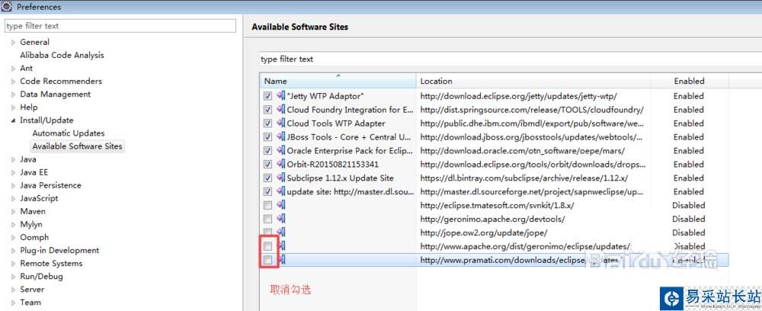Disable the Subclipse 1.12.x Update Site checkbox

[x=267, y=178]
